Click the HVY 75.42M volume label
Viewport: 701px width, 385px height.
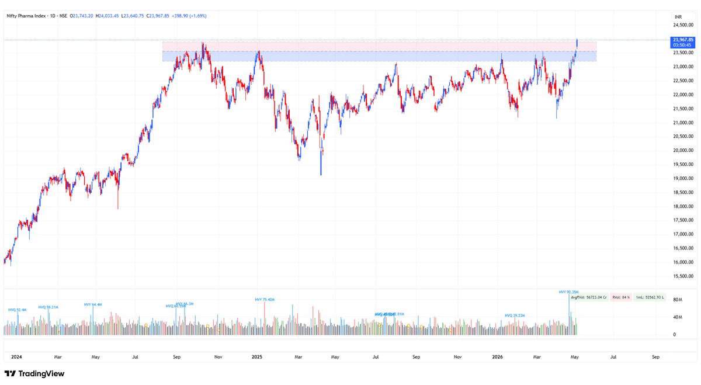click(x=265, y=300)
